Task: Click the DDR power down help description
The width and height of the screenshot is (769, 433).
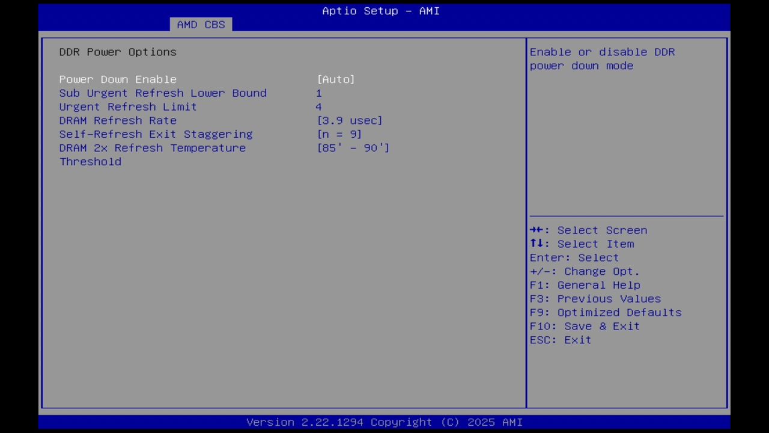Action: 602,58
